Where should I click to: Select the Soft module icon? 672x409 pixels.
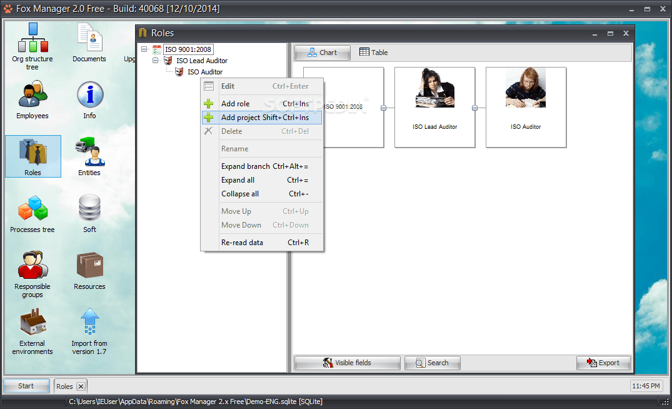pos(89,210)
